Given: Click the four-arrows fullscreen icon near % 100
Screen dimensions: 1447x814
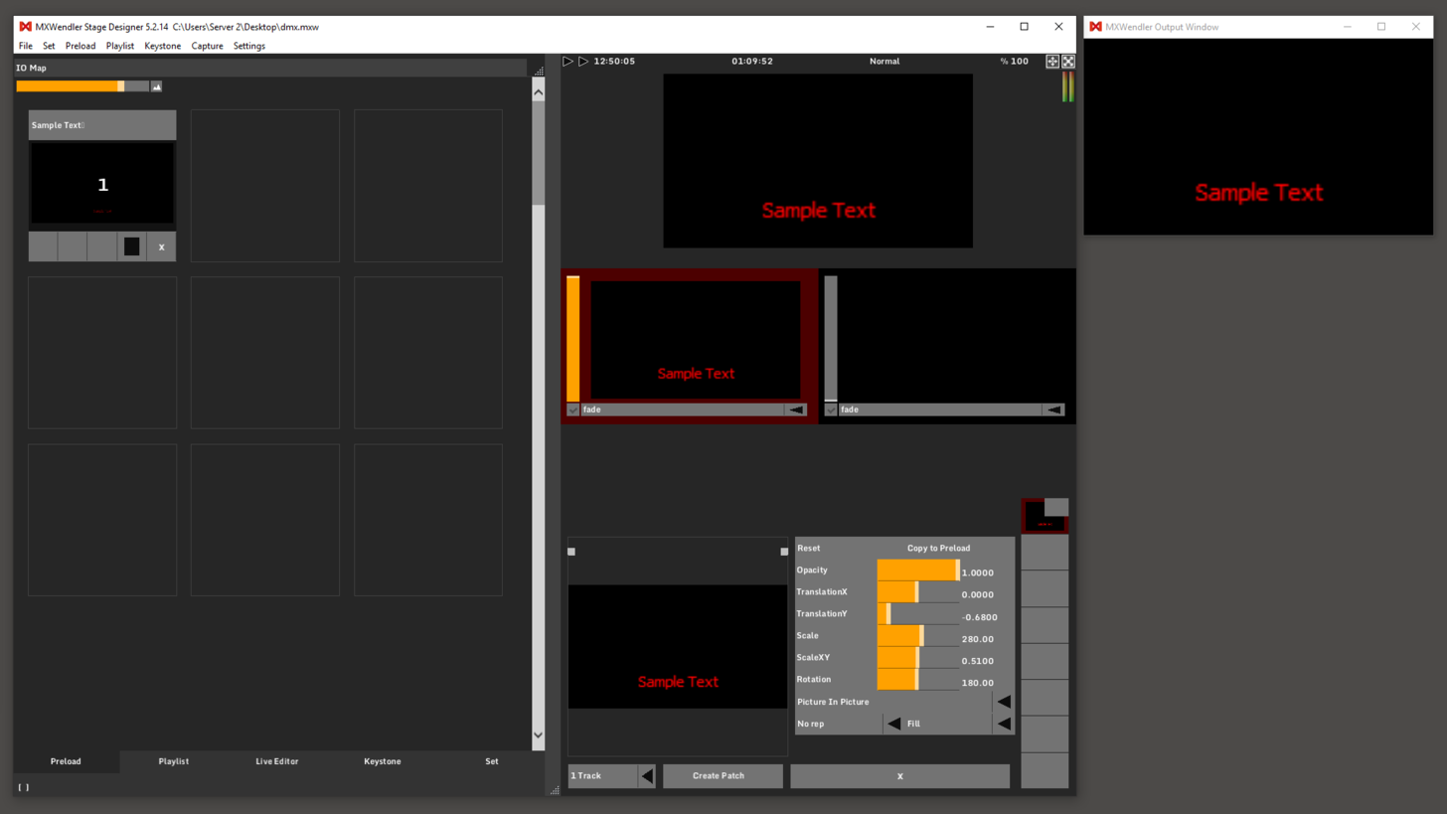Looking at the screenshot, I should [x=1052, y=61].
